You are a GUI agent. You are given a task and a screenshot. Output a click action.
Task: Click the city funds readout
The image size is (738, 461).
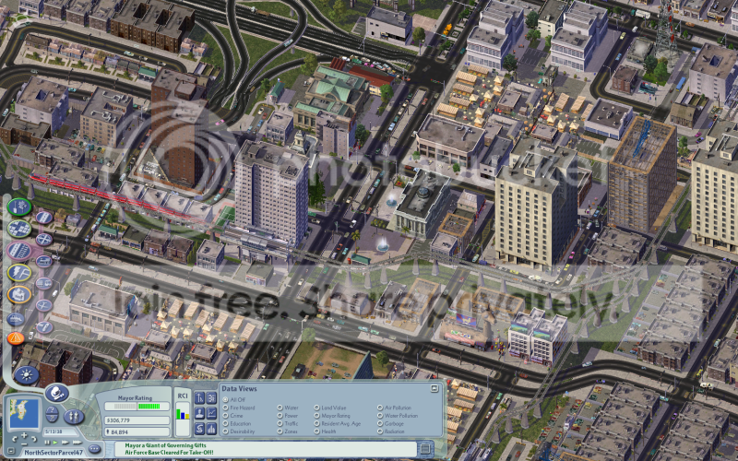[x=137, y=420]
